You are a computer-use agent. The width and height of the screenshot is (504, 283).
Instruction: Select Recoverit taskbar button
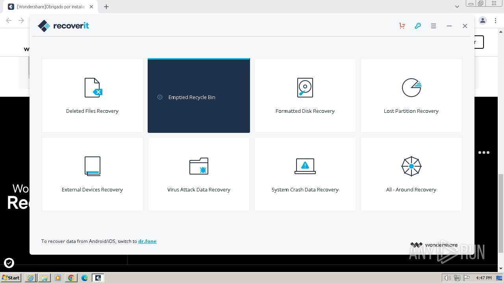98,278
